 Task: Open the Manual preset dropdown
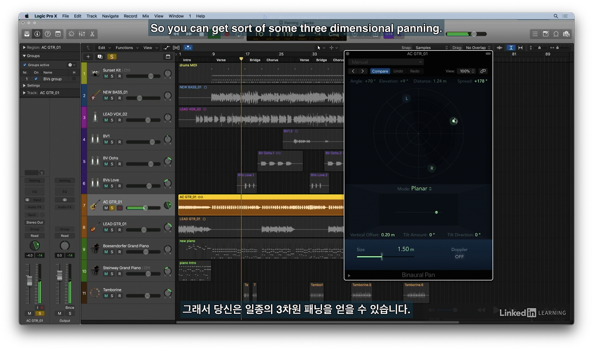(386, 62)
